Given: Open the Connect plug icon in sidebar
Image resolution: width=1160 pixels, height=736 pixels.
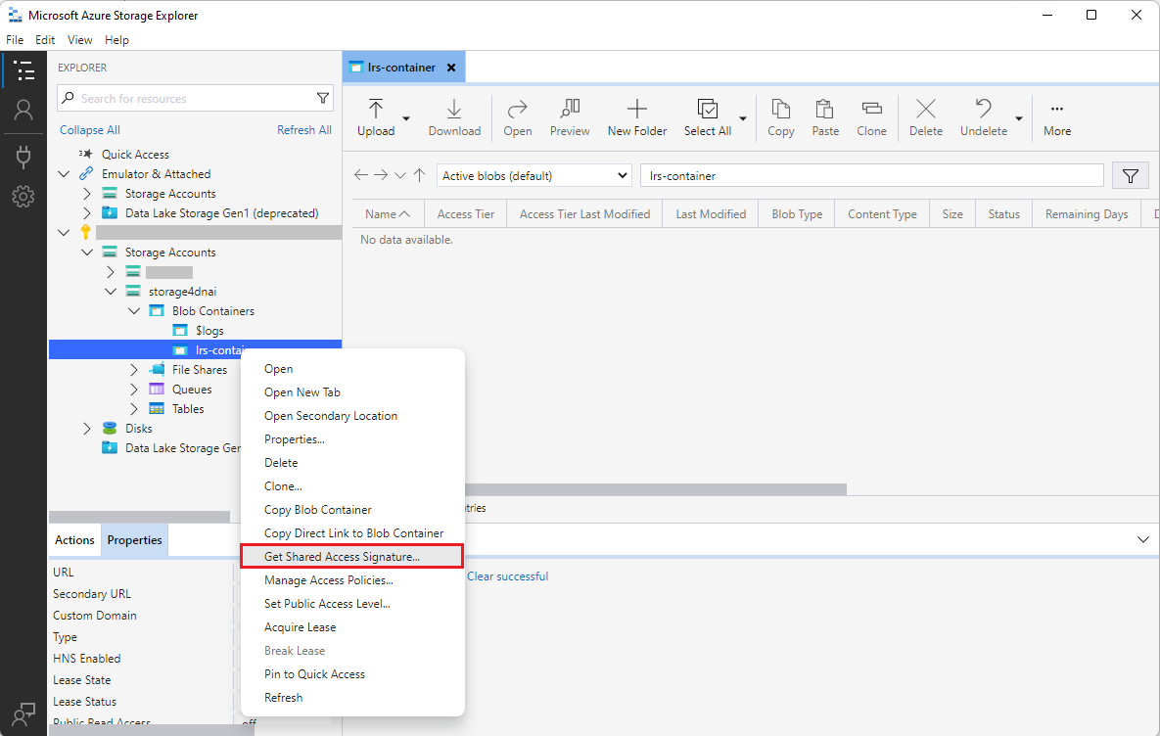Looking at the screenshot, I should tap(23, 156).
